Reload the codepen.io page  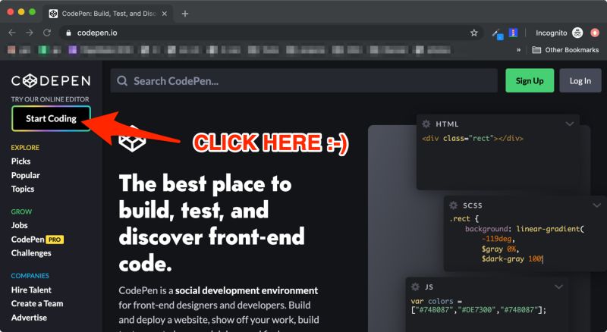coord(47,33)
